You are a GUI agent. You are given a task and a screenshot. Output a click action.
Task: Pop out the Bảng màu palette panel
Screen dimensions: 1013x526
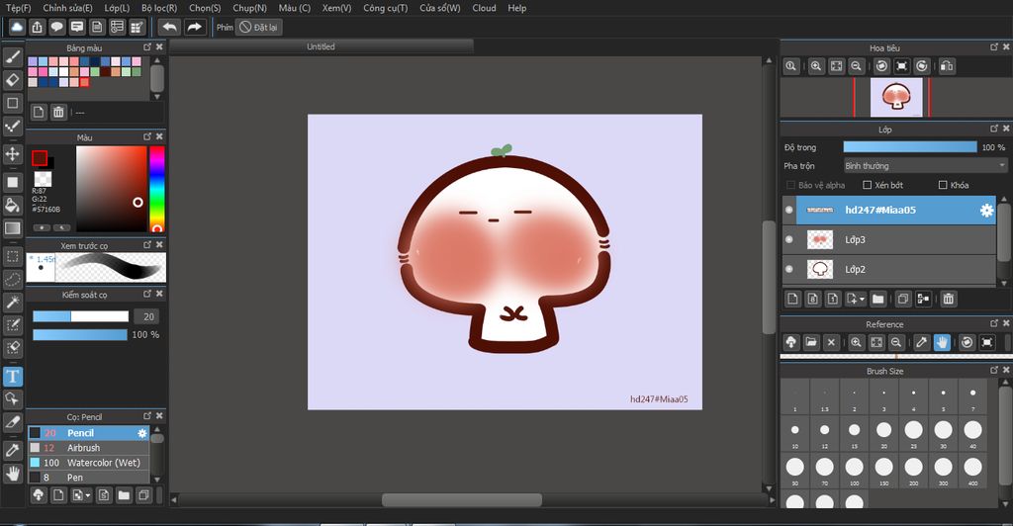(x=147, y=47)
